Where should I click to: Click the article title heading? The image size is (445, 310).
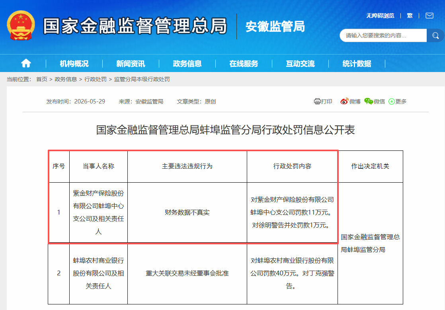tap(225, 130)
